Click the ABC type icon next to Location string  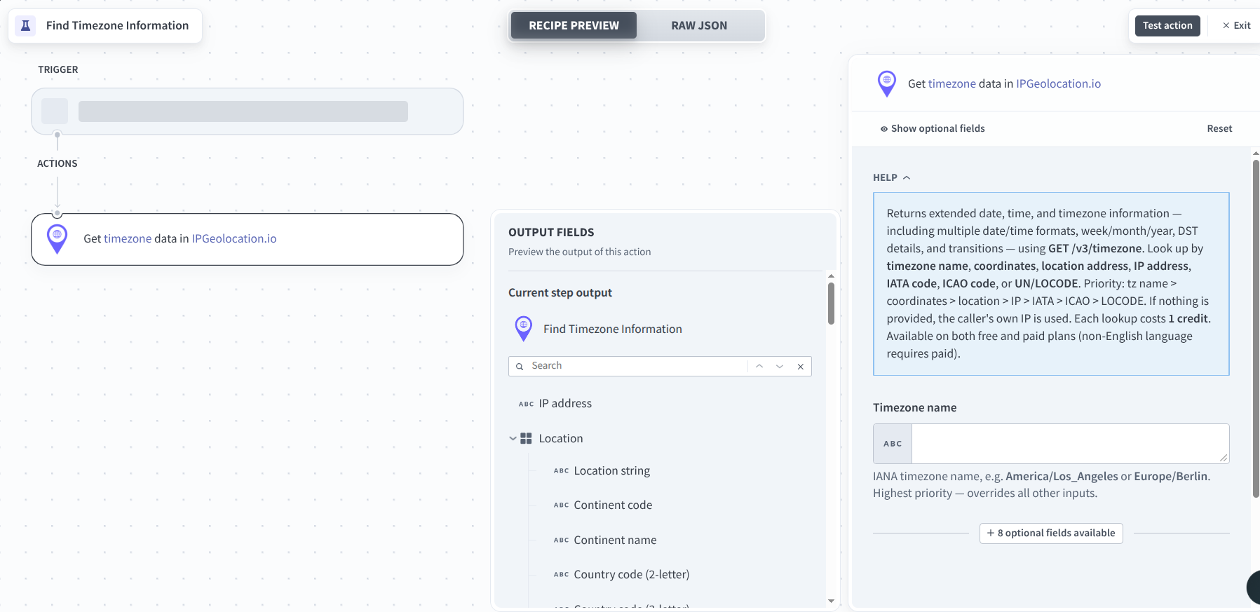561,471
